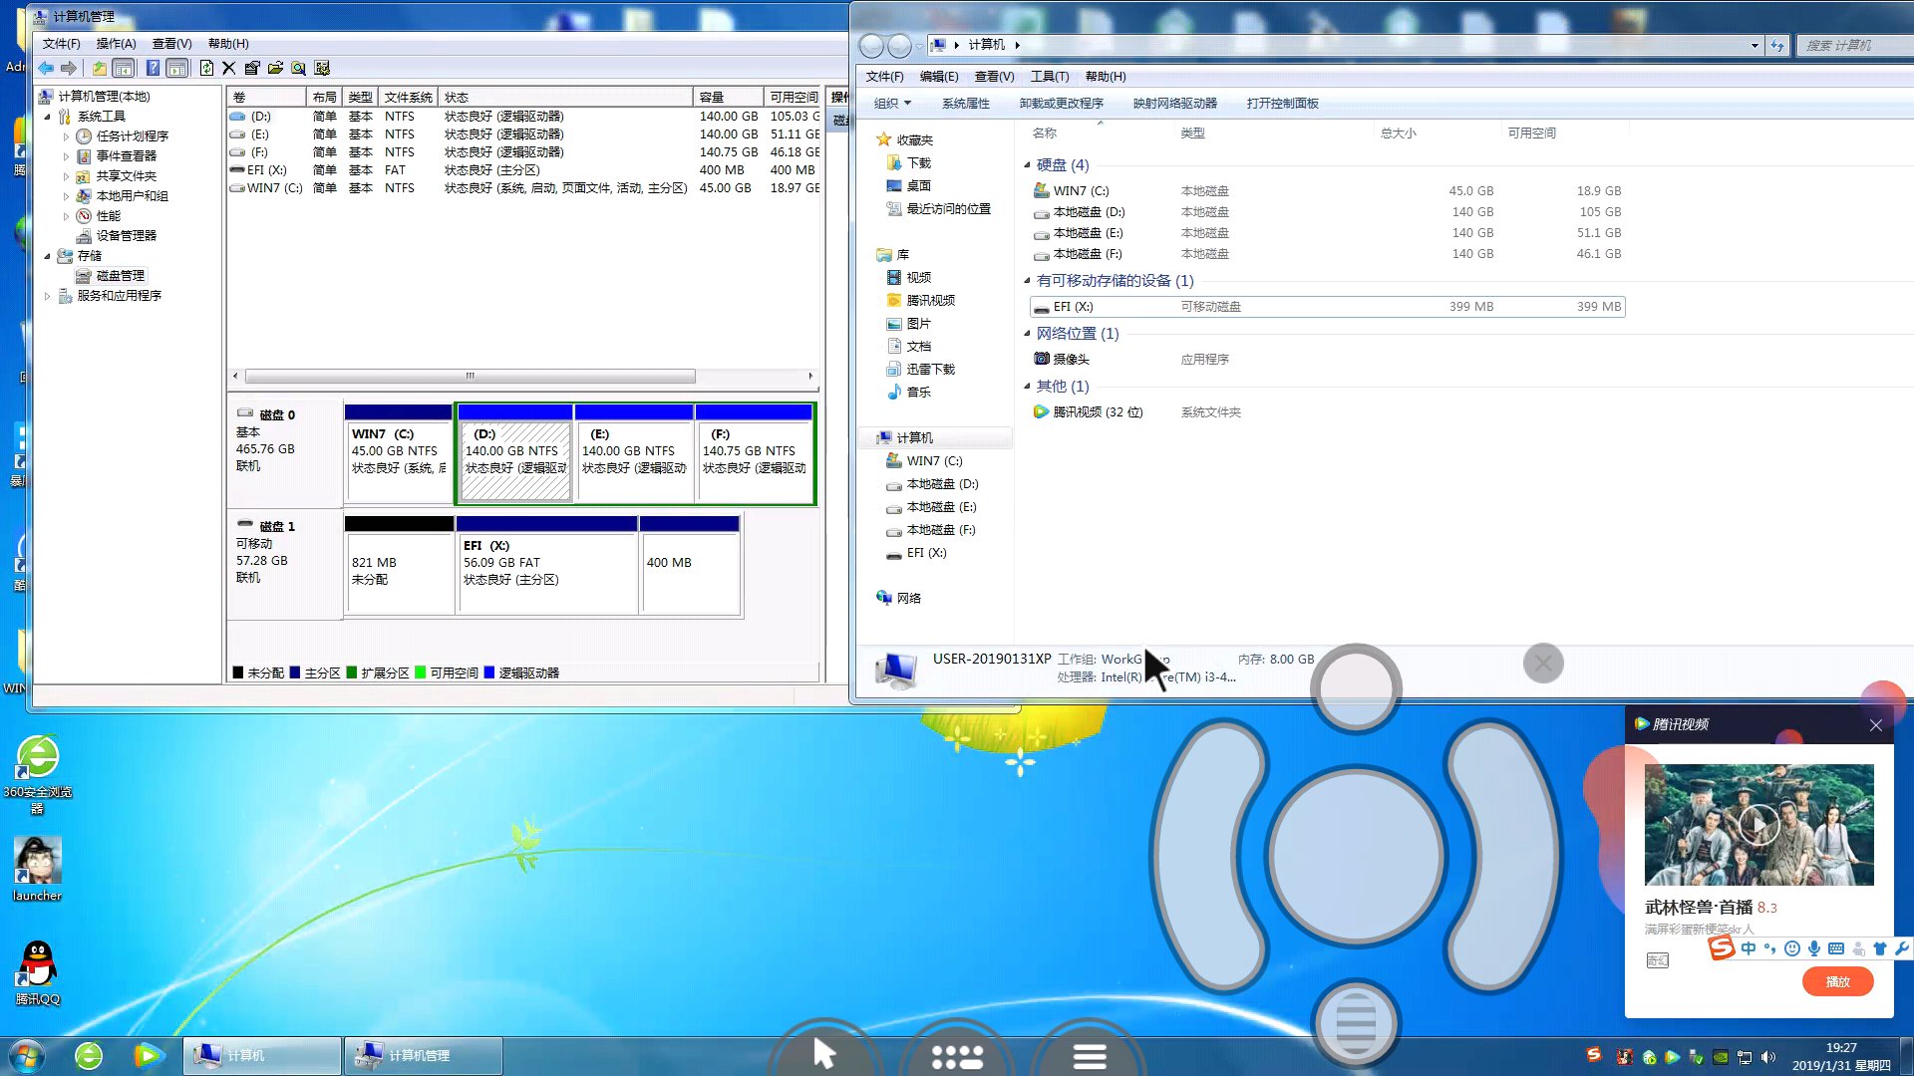This screenshot has width=1914, height=1076.
Task: Click the Open folder toolbar icon
Action: 275,68
